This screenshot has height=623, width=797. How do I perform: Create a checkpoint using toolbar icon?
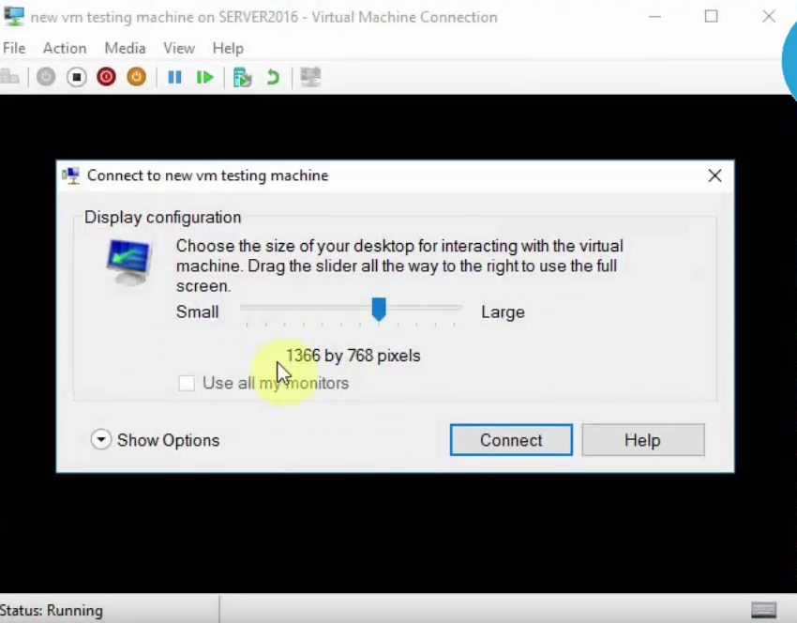(x=243, y=77)
